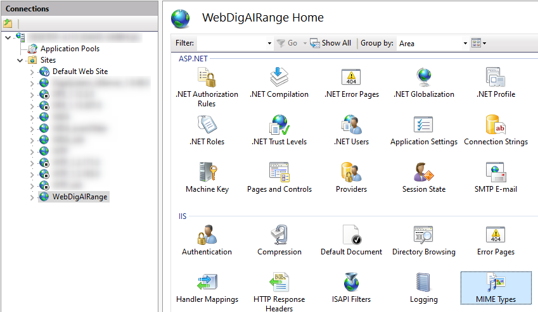
Task: Open the view mode dropdown button
Action: pos(479,43)
